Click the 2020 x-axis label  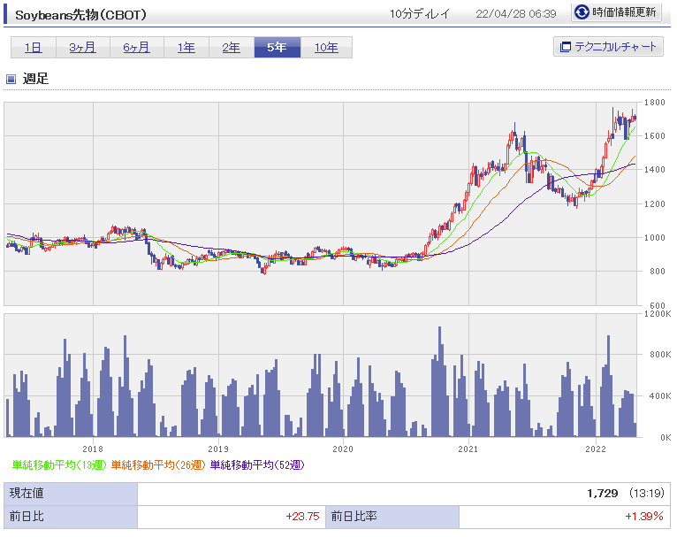pos(343,449)
